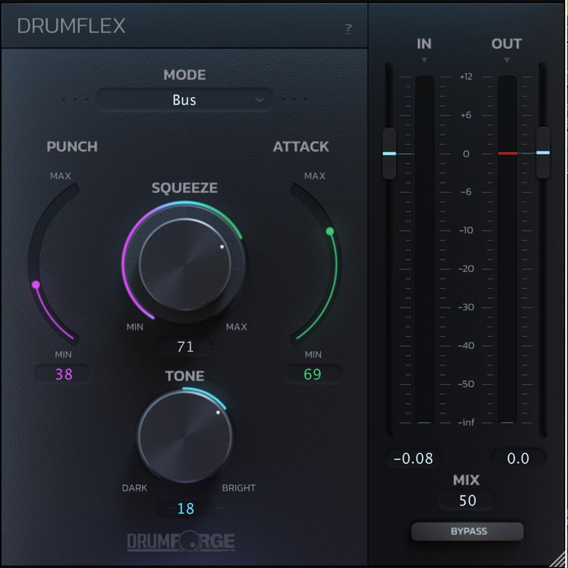Screen dimensions: 568x568
Task: Click the DRUMFLEX title text
Action: pos(71,26)
